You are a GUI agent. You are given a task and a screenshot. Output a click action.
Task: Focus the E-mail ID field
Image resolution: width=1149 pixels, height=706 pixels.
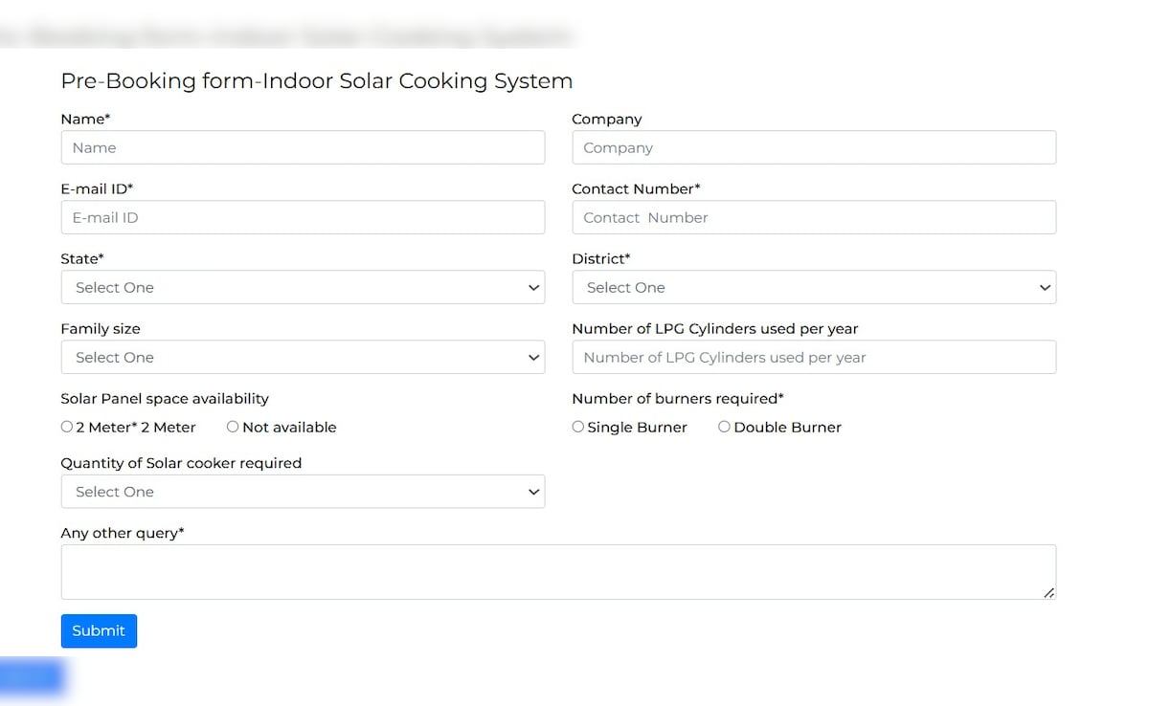coord(303,217)
